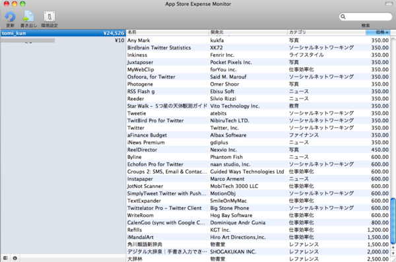Select the Groups 2: SMS, Email row

[x=258, y=172]
